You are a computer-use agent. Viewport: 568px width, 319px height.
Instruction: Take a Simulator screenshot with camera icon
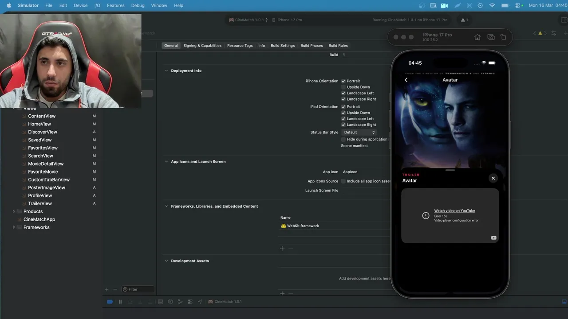pyautogui.click(x=491, y=37)
